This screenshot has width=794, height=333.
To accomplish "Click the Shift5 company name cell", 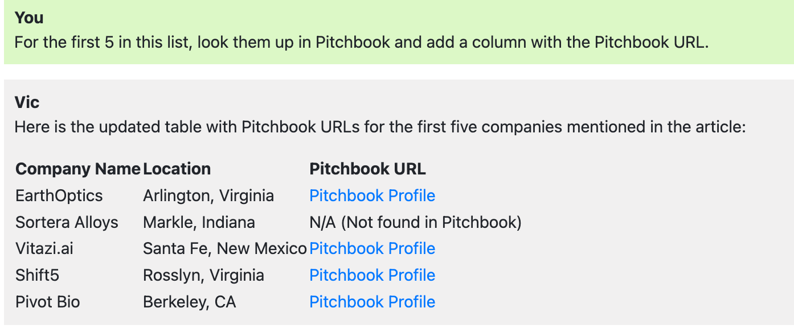I will (x=38, y=275).
